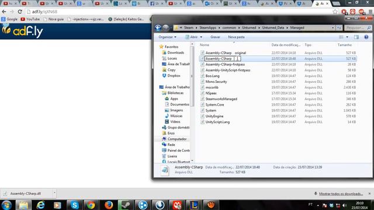Viewport: 374px width, 210px height.
Task: Click the Untumed breadcrumb in address bar
Action: [249, 28]
